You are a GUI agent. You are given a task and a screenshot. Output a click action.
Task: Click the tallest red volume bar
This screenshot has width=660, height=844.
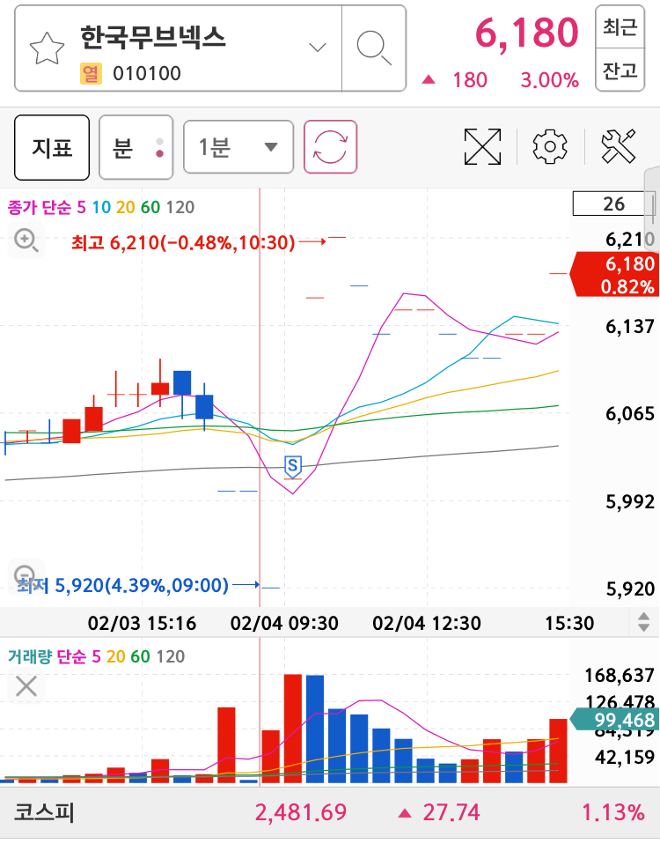click(x=293, y=729)
